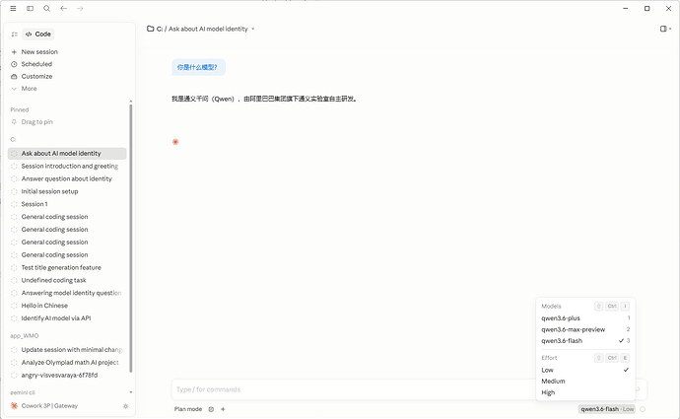Screen dimensions: 680x419
Task: Minimize the application window
Action: tap(626, 8)
